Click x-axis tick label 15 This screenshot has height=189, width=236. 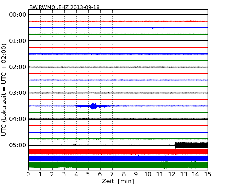click(208, 174)
